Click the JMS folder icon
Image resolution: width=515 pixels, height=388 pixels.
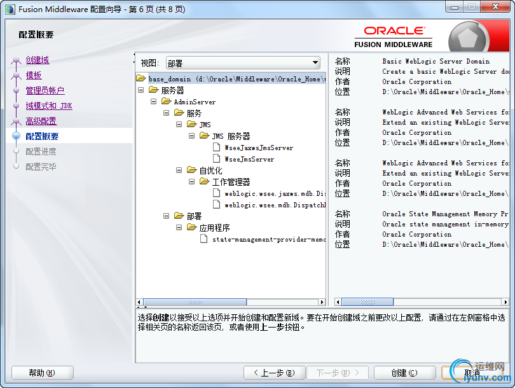(x=192, y=124)
